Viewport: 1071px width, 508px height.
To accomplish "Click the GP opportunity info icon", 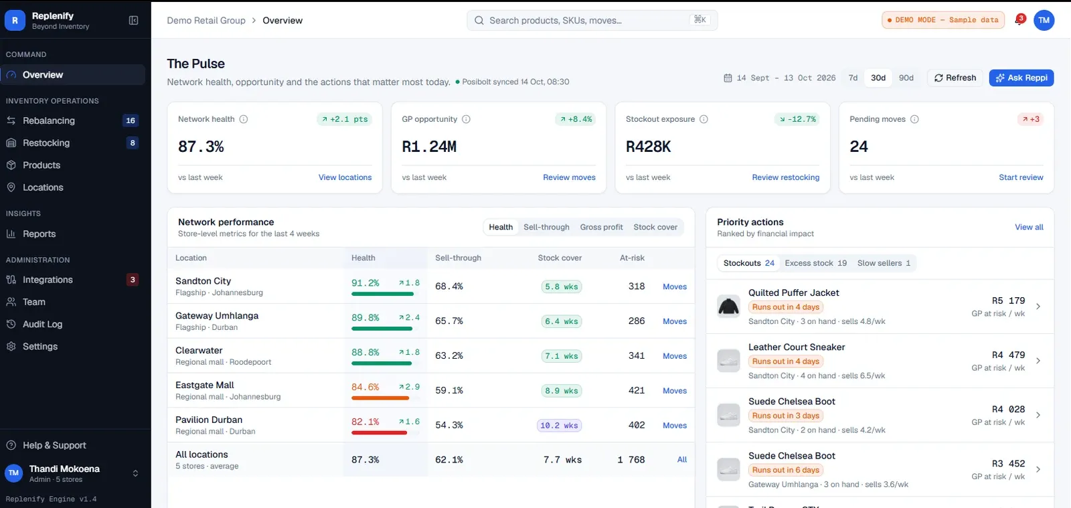I will [x=467, y=119].
